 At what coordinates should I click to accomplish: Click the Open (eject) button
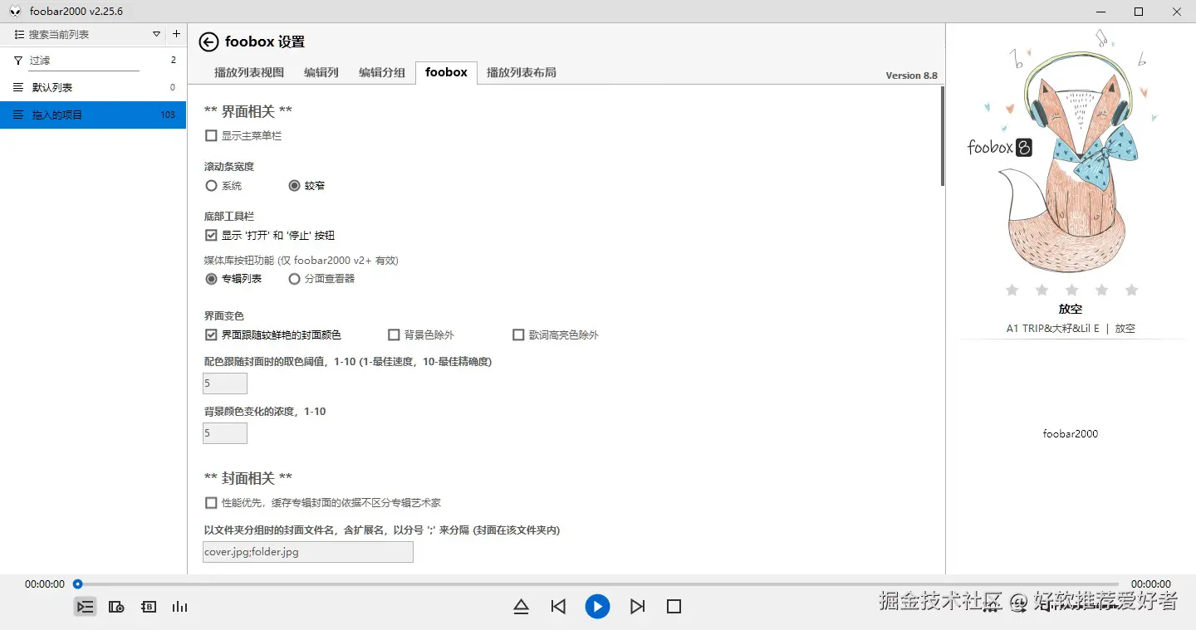521,607
